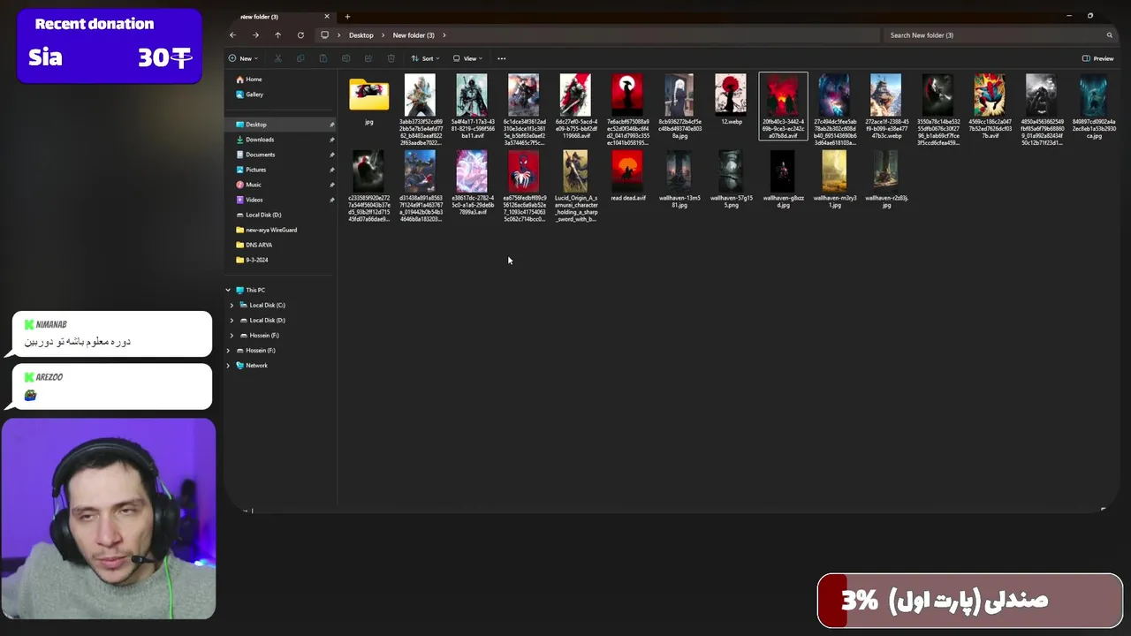Click the Paste icon in toolbar
Screen dimensions: 1131x636
pos(323,58)
